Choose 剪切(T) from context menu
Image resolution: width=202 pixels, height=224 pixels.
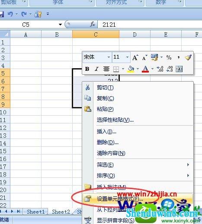(138, 88)
